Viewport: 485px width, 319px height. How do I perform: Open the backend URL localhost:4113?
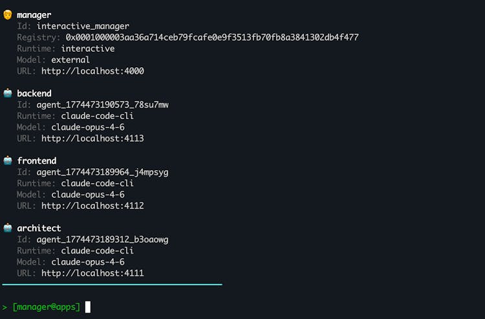[x=92, y=138]
